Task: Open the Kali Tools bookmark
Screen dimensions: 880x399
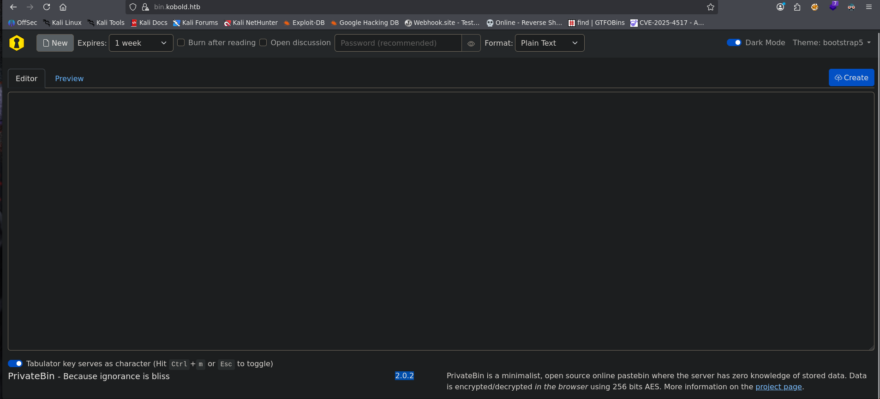Action: pyautogui.click(x=106, y=23)
